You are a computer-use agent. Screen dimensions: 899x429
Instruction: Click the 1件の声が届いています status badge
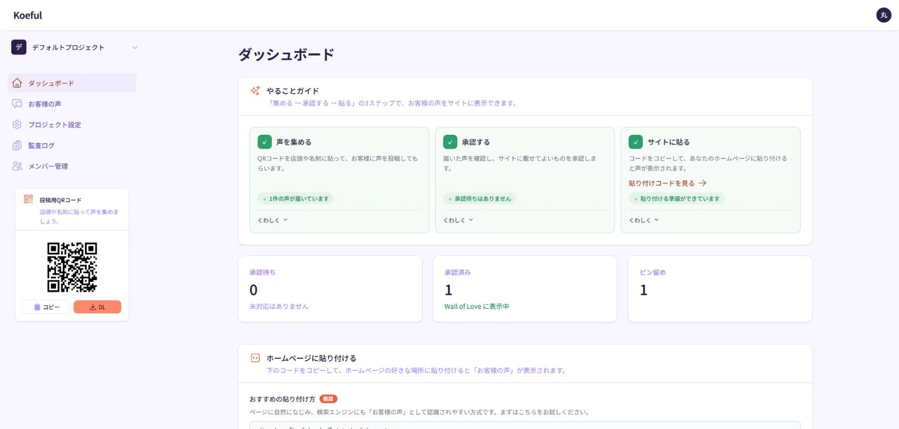296,199
